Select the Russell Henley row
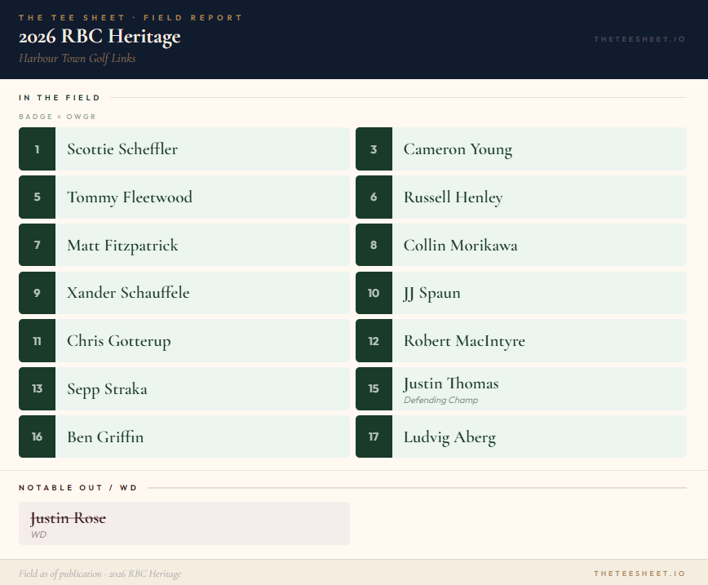 pyautogui.click(x=521, y=197)
